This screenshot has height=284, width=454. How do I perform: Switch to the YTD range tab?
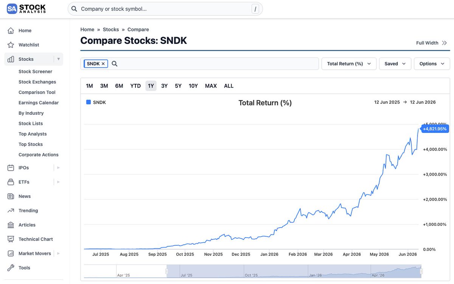(x=135, y=86)
